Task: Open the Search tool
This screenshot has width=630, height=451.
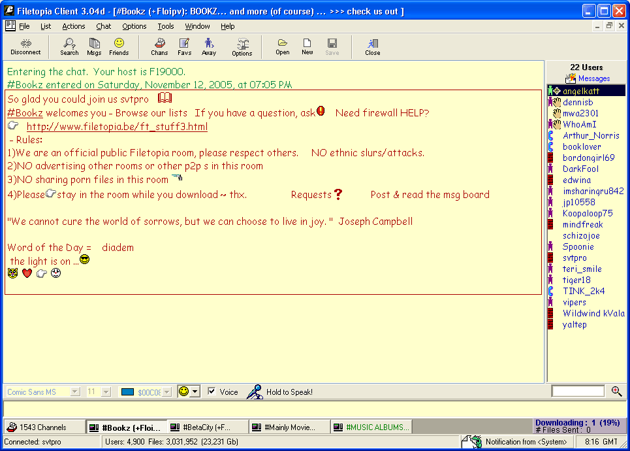Action: [69, 46]
